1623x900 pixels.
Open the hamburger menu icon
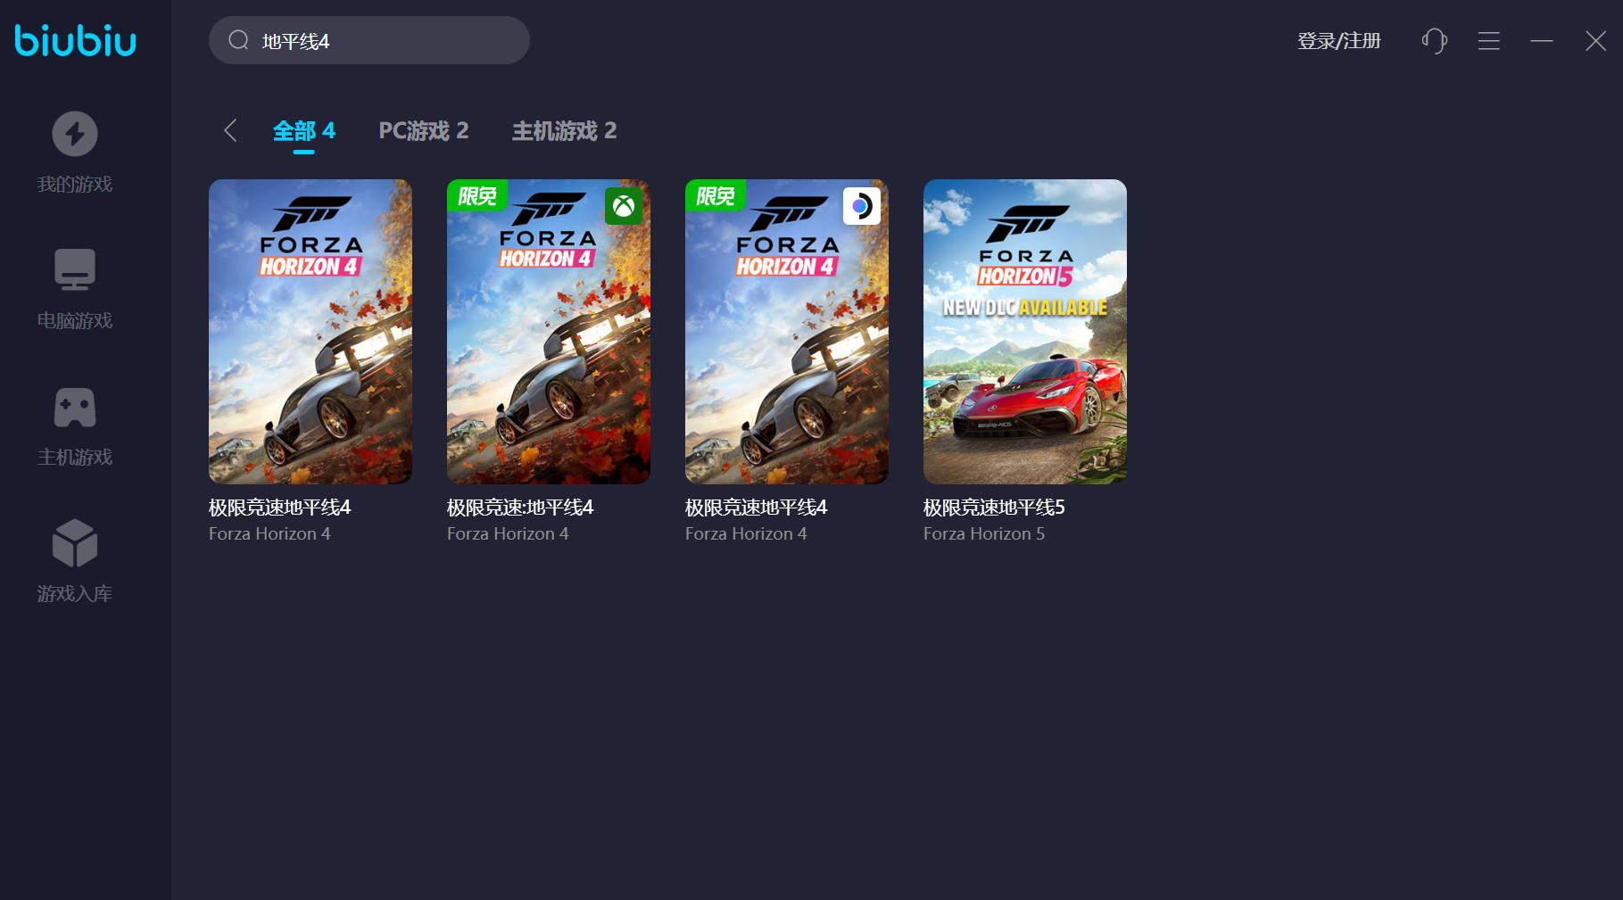[1488, 41]
